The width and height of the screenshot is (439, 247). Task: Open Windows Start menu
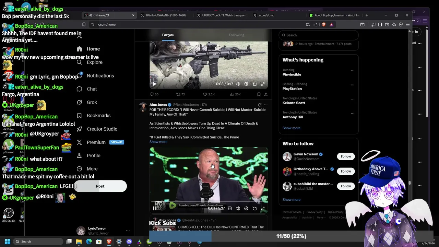pos(7,242)
